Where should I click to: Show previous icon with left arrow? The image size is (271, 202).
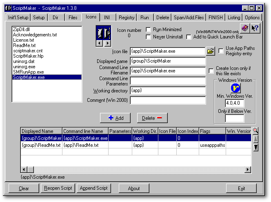point(99,43)
